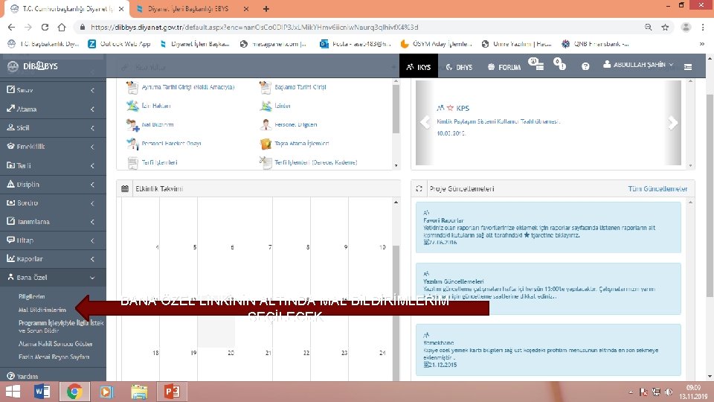Image resolution: width=714 pixels, height=402 pixels.
Task: Open Terfi İşlemleri (Derece, Kademe) icon
Action: point(266,162)
